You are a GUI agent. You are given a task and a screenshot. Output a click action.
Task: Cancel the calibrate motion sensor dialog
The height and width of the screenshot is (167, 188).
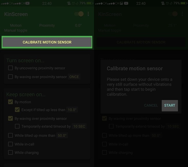[x=151, y=105]
